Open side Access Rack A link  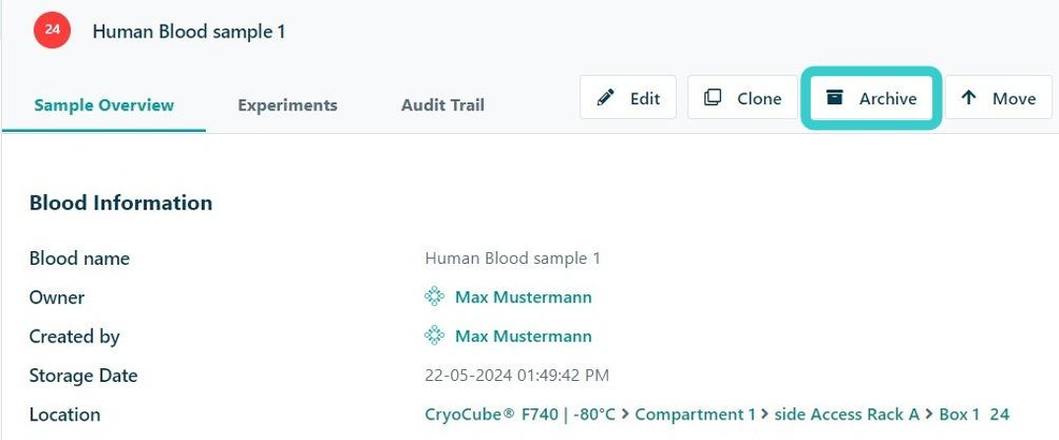[x=847, y=414]
